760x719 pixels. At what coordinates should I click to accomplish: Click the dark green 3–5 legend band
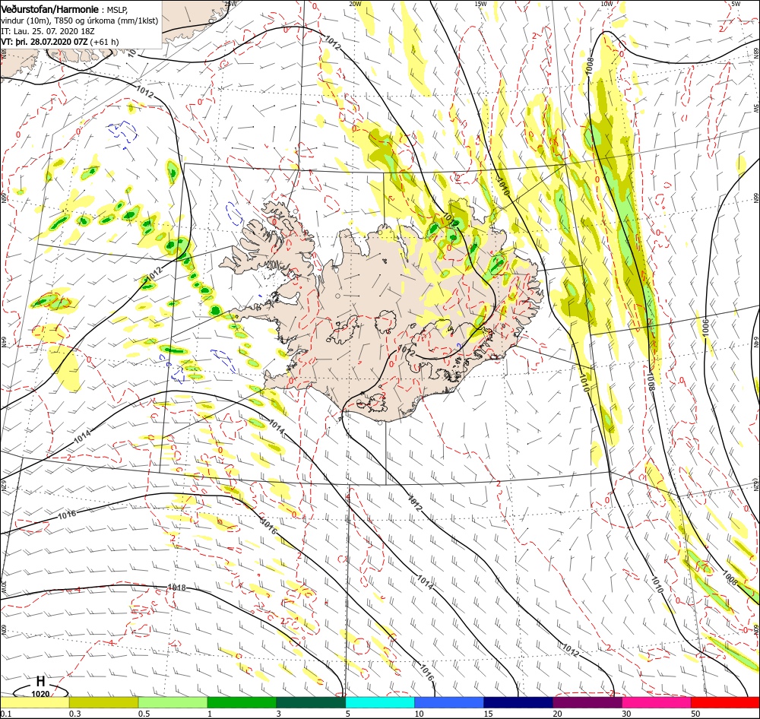(311, 702)
